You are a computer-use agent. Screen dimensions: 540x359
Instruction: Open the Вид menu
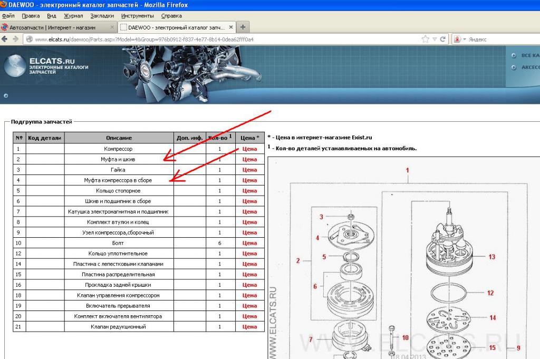(52, 16)
